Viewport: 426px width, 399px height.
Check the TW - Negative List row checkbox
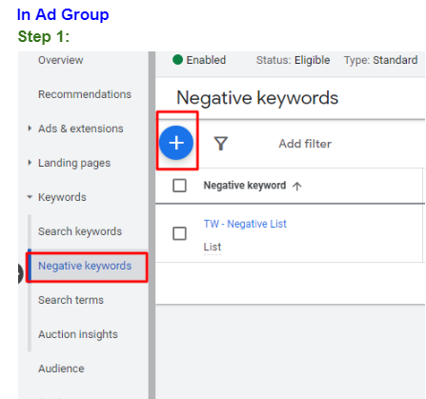click(179, 233)
